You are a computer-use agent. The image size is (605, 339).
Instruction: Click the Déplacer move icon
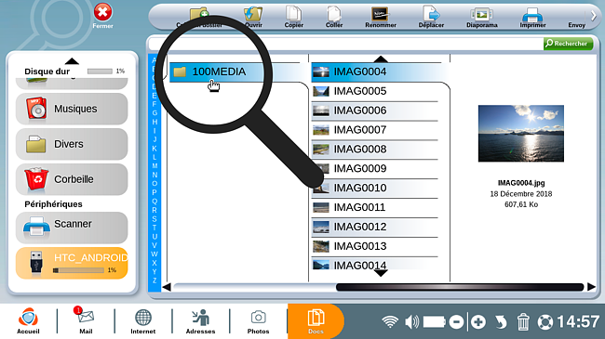[x=431, y=17]
